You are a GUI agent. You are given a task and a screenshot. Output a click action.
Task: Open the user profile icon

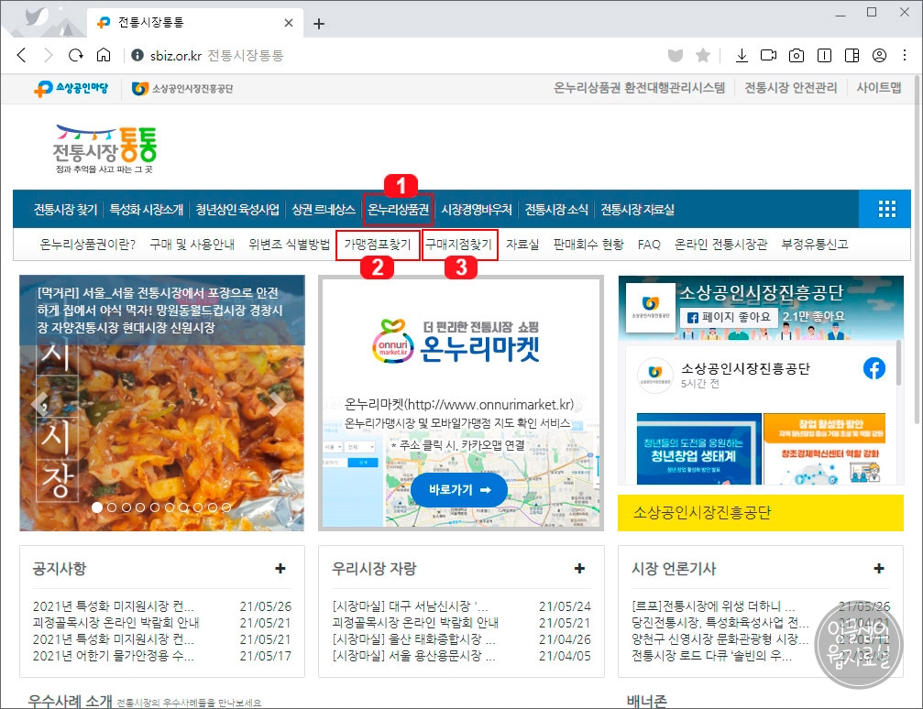879,55
